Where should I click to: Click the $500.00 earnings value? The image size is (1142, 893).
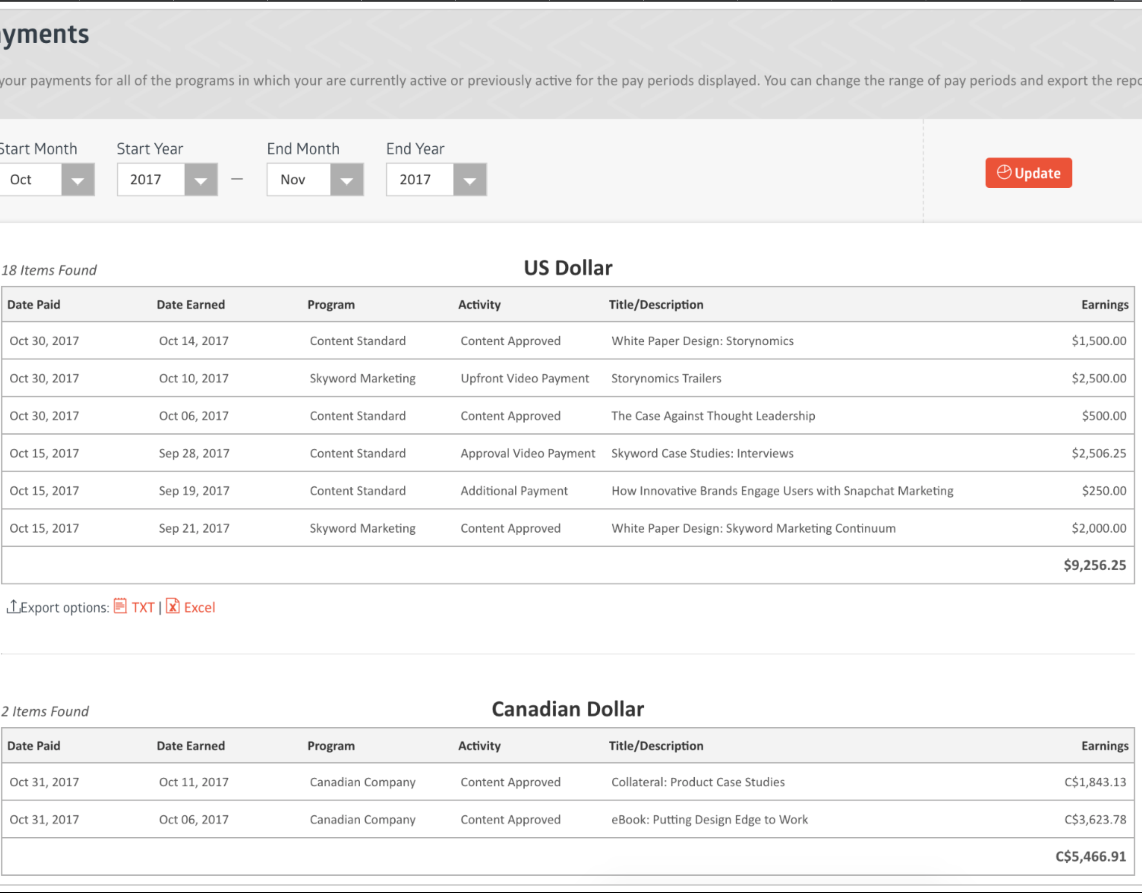pyautogui.click(x=1104, y=416)
